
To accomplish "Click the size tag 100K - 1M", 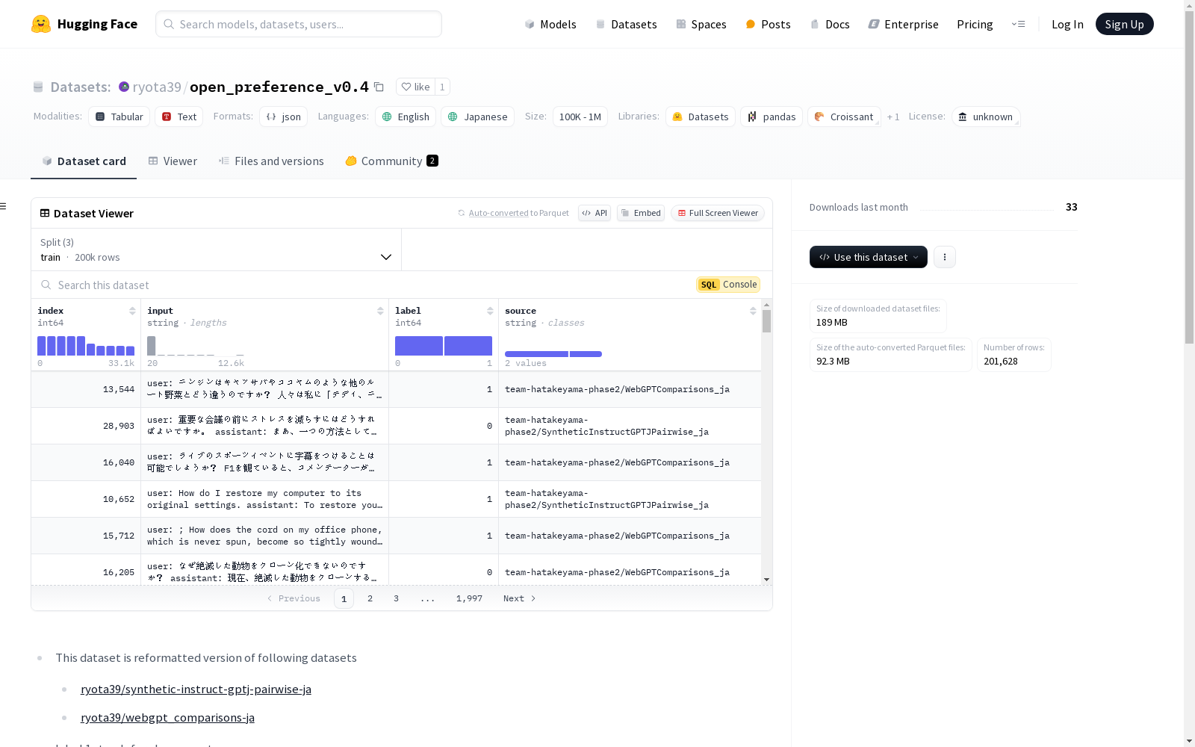I will [x=580, y=117].
